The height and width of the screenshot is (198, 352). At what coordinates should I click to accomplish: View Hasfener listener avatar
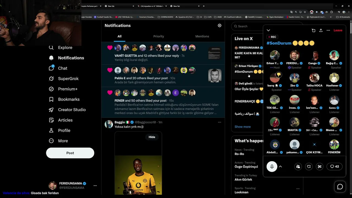[x=334, y=78]
